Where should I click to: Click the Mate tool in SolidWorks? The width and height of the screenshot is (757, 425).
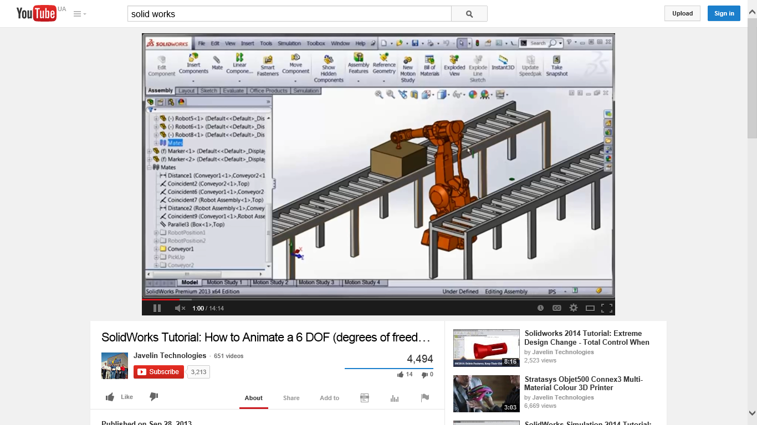[217, 63]
